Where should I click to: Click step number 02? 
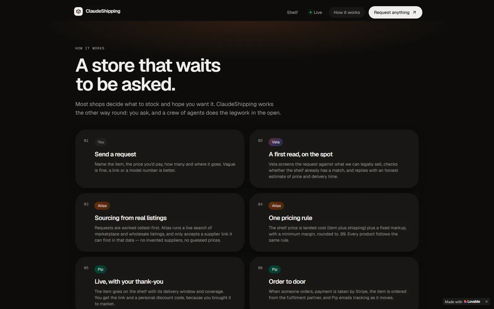(x=260, y=141)
